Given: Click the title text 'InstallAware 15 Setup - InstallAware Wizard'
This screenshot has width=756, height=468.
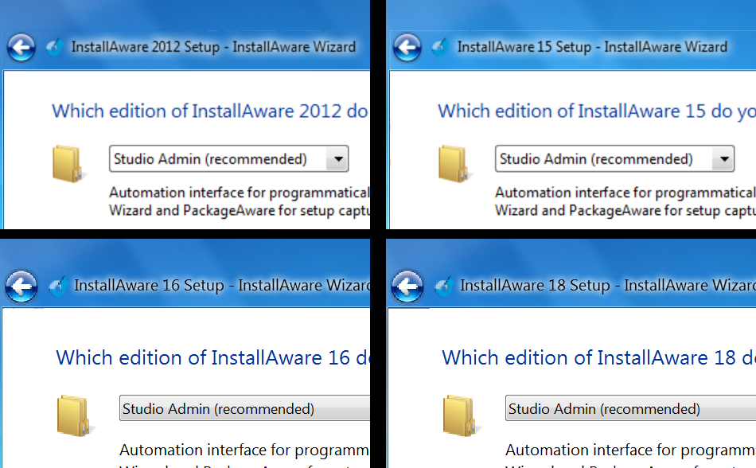Looking at the screenshot, I should coord(592,47).
